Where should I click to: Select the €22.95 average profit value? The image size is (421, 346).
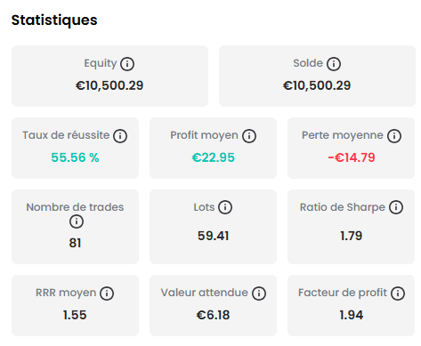213,157
